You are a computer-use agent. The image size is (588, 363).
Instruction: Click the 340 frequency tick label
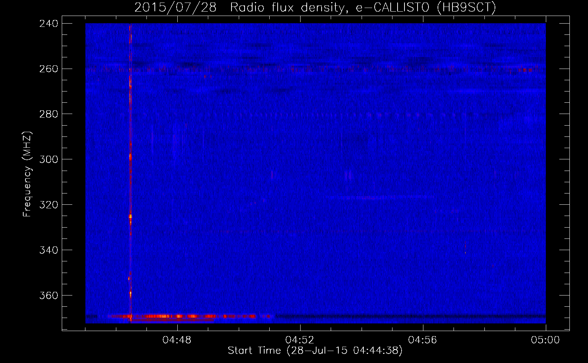point(49,250)
